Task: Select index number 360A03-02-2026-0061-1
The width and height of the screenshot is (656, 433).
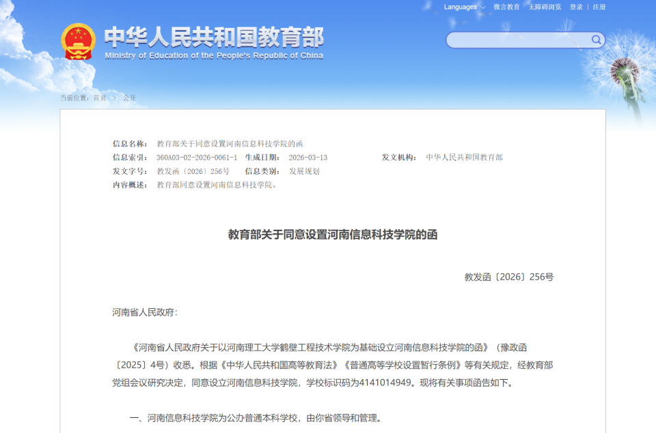Action: click(x=197, y=158)
